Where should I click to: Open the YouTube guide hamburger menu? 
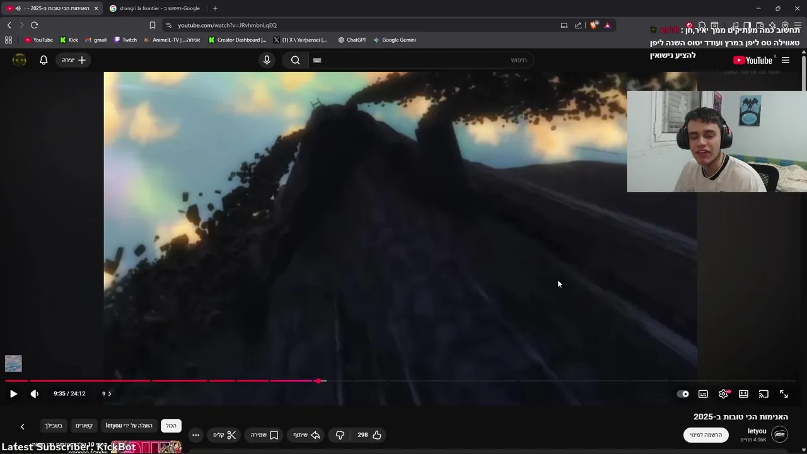[x=786, y=60]
